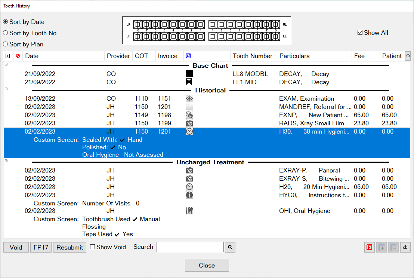Select Sort by Date radio button
Screen dimensions: 414x278
[x=5, y=22]
